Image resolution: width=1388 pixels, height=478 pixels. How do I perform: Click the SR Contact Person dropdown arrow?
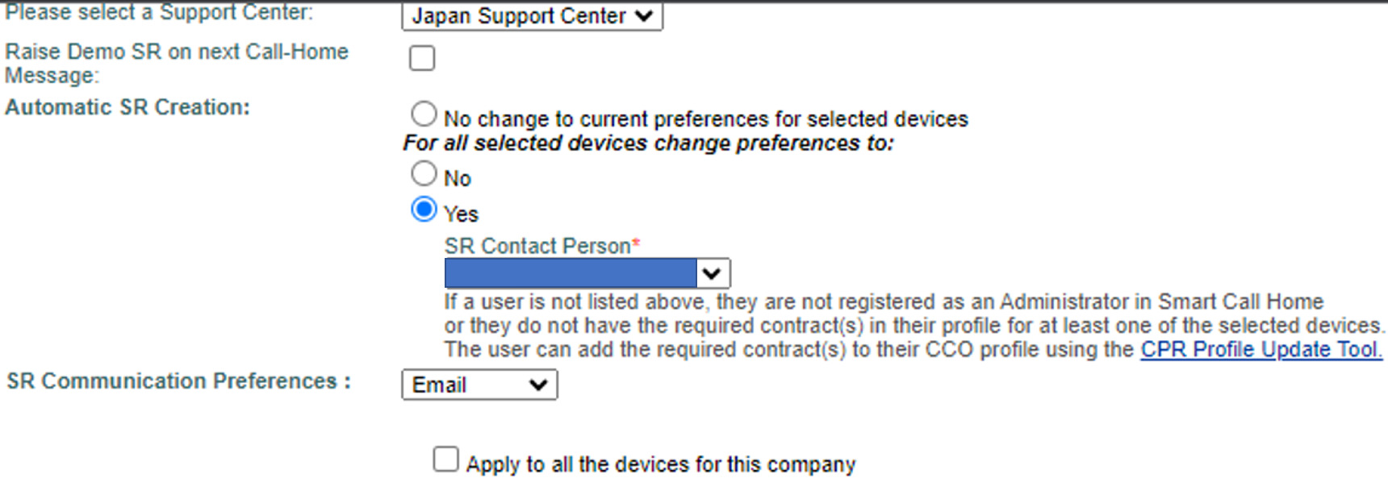coord(712,273)
